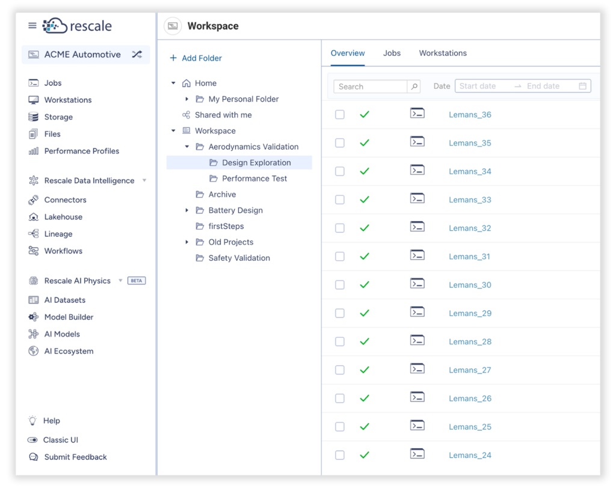Screen dimensions: 616x488
Task: Collapse the Rescale Data Intelligence section
Action: [x=144, y=180]
